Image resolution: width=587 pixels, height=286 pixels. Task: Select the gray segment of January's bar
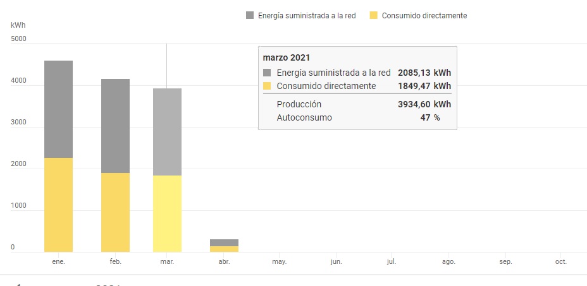click(x=58, y=109)
